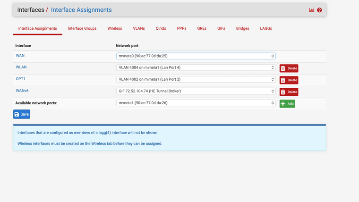Open the OPT1 VLAN 4082 port dropdown
The image size is (359, 202).
click(x=196, y=80)
